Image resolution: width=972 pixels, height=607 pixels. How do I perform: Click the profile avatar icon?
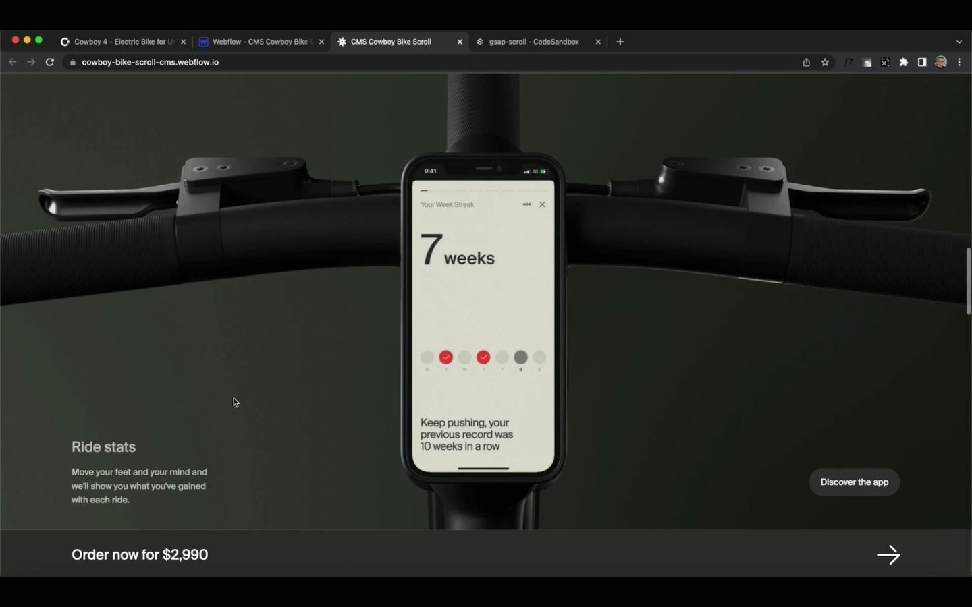click(x=941, y=62)
